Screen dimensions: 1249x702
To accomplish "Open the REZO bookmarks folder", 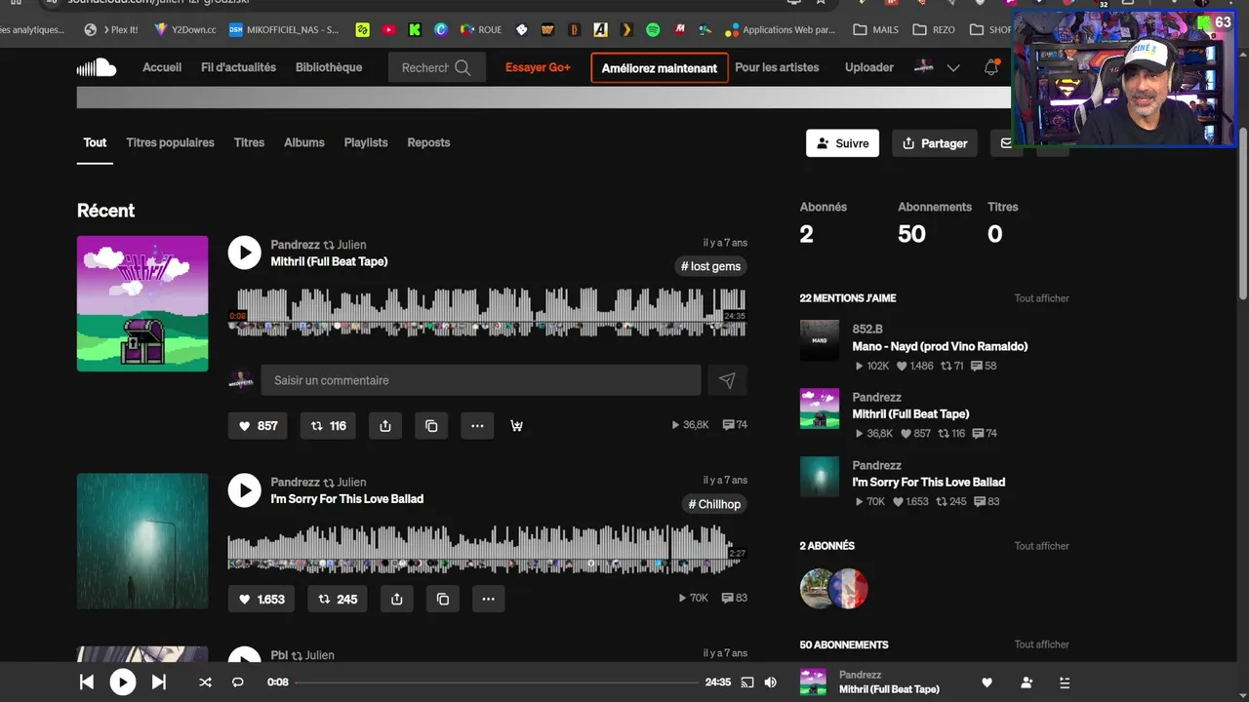I will [934, 30].
